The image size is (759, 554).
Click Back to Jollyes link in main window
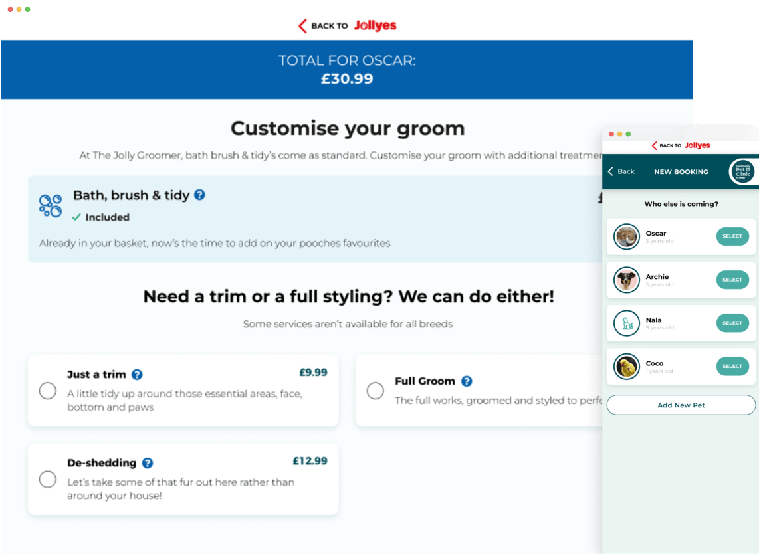tap(347, 25)
